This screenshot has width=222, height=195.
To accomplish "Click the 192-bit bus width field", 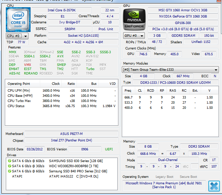I will (209, 36).
